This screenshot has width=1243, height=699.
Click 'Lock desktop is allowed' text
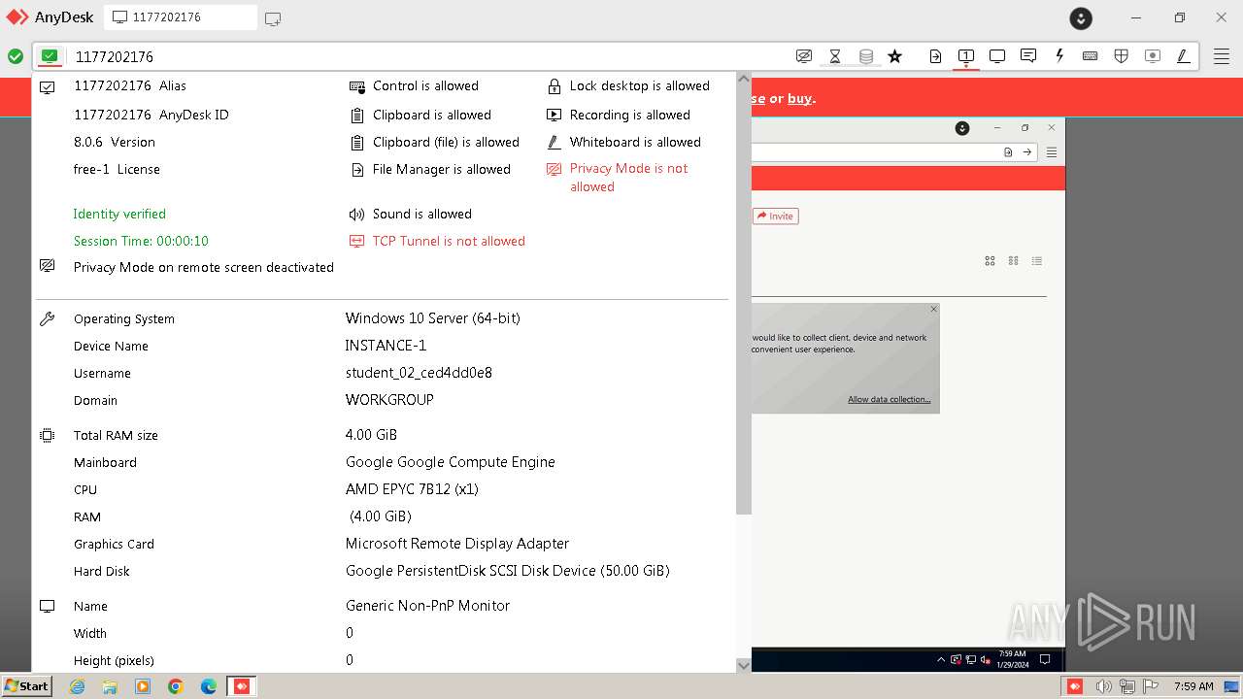click(640, 85)
